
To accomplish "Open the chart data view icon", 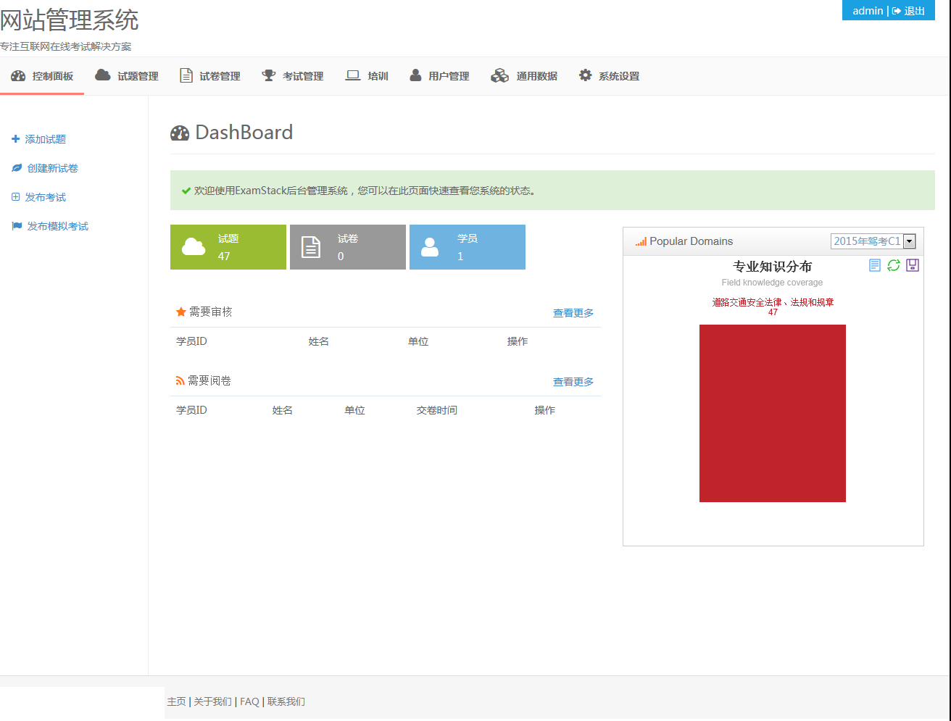I will (x=875, y=265).
